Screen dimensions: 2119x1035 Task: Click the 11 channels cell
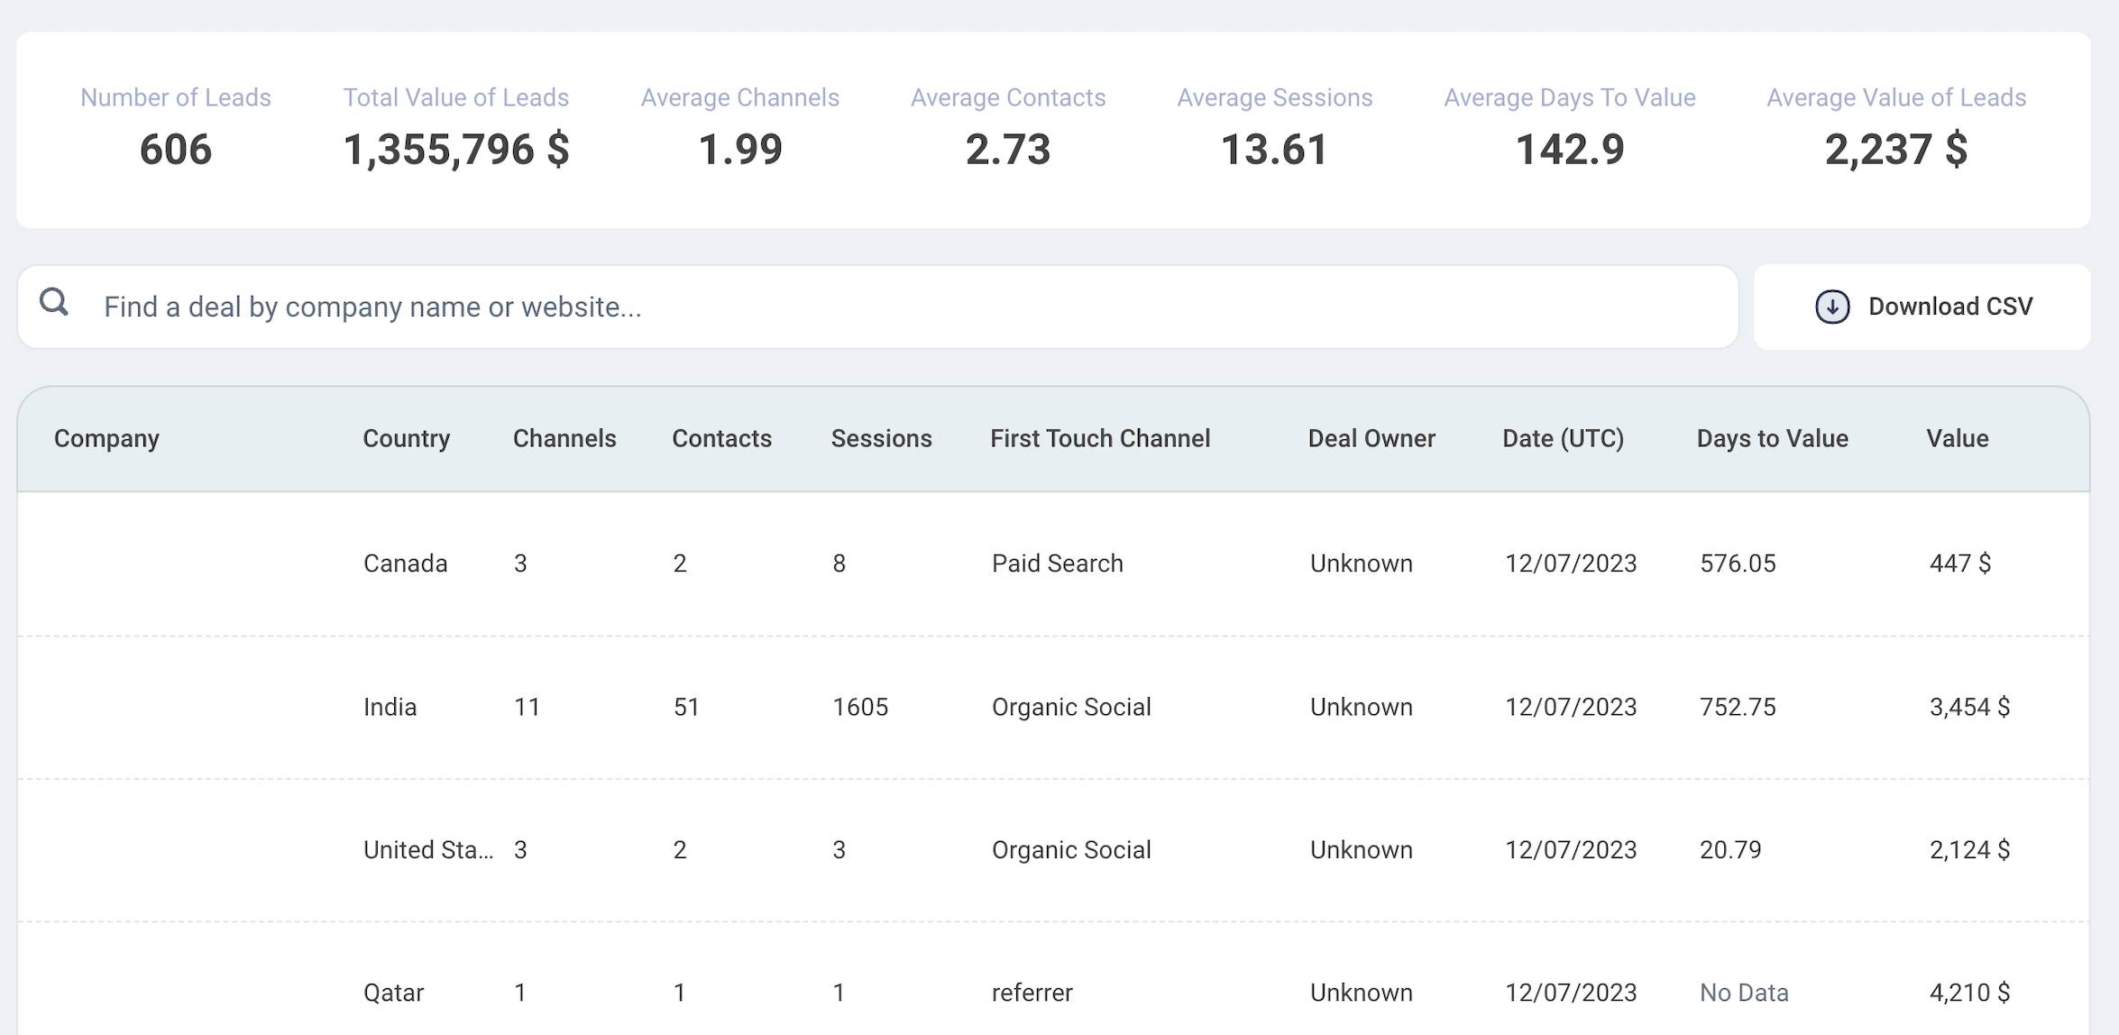(527, 707)
